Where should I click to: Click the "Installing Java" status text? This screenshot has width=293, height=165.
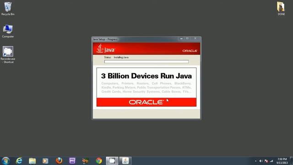coord(121,57)
